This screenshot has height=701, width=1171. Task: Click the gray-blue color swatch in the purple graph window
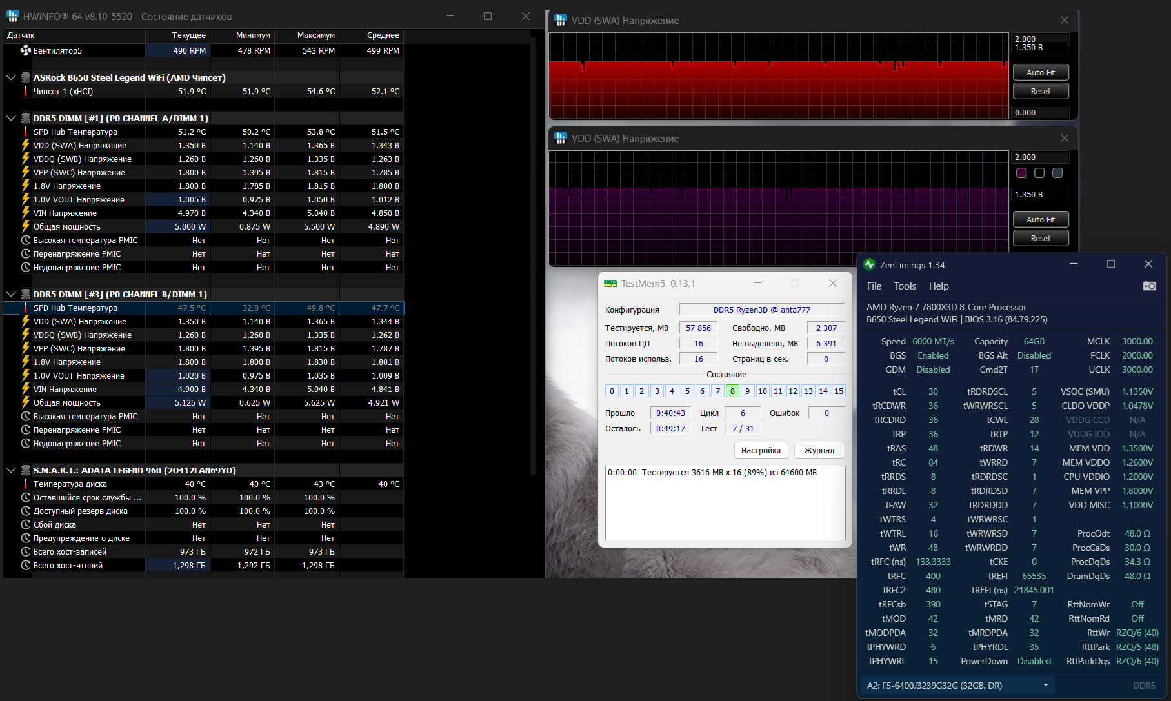coord(1057,173)
